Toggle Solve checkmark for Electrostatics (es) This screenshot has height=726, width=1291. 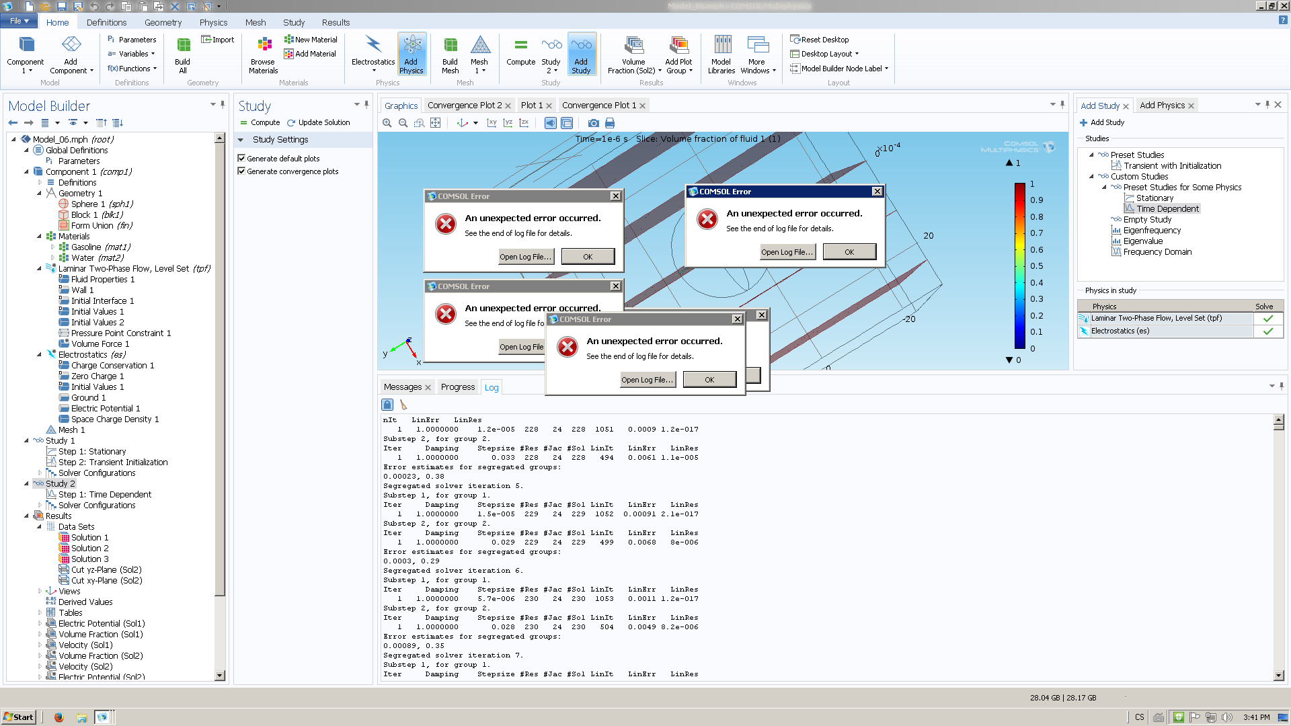[1267, 331]
